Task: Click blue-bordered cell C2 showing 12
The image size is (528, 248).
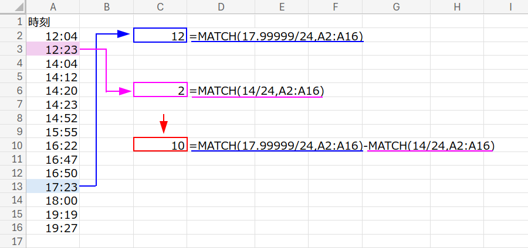Action: pyautogui.click(x=160, y=36)
